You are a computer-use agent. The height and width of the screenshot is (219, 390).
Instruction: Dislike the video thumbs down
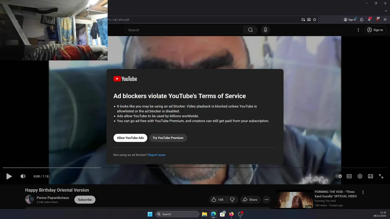tap(232, 200)
